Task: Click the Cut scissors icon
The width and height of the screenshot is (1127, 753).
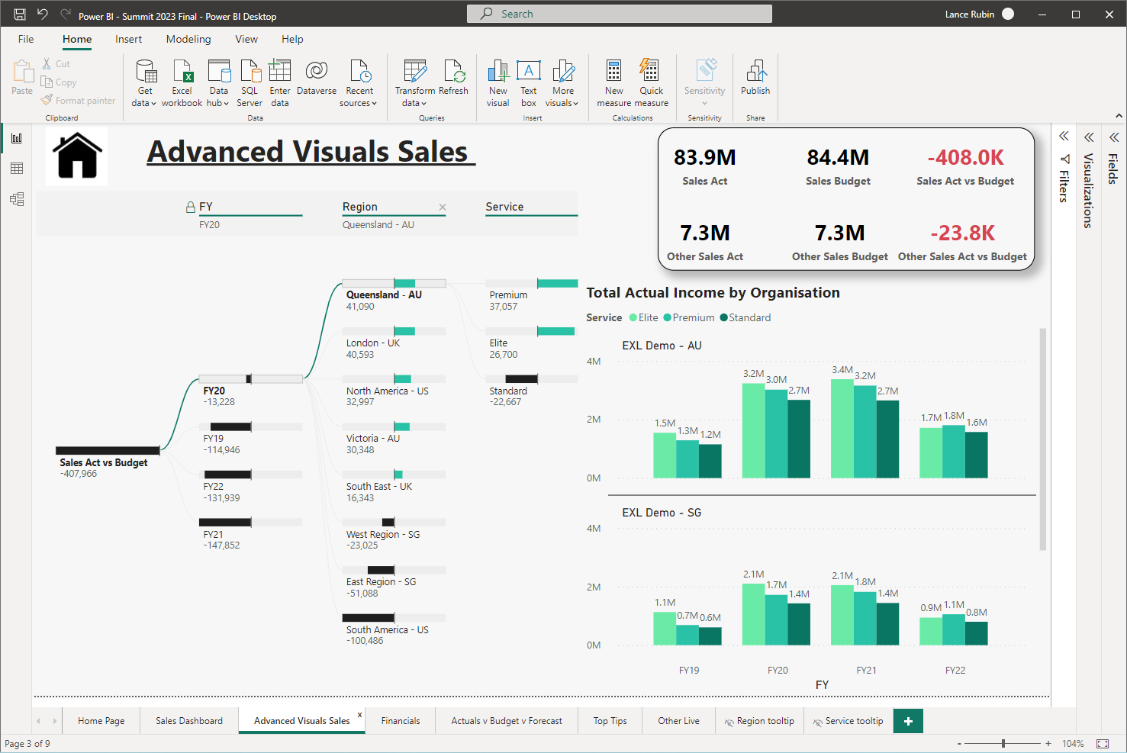Action: [47, 64]
